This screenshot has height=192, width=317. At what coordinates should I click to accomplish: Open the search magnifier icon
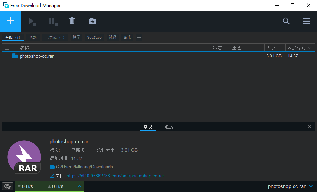click(x=286, y=21)
